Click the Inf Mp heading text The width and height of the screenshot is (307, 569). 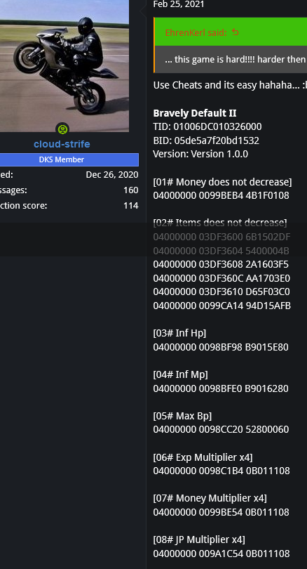(181, 374)
